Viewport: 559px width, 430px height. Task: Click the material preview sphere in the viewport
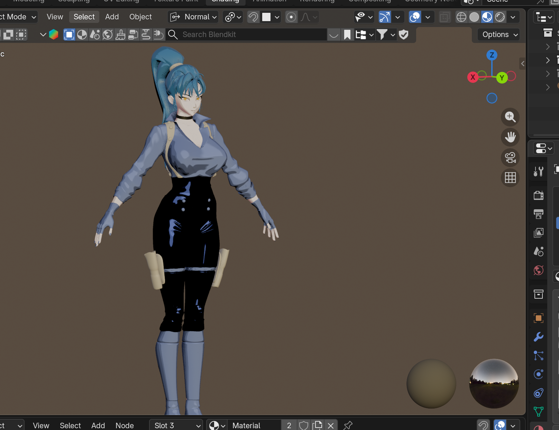click(431, 384)
